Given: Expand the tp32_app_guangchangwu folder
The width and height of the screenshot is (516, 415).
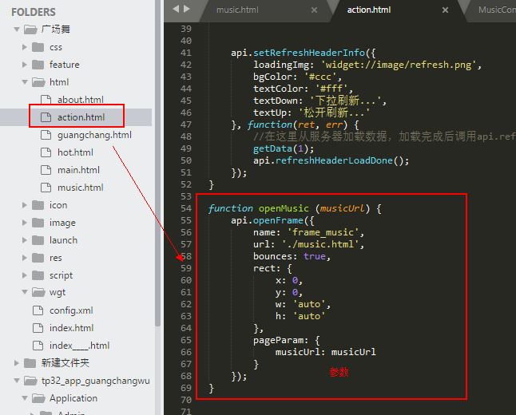Looking at the screenshot, I should [x=17, y=381].
